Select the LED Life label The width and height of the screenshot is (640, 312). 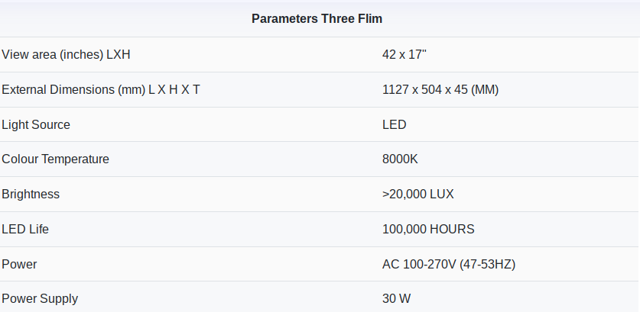tap(25, 229)
